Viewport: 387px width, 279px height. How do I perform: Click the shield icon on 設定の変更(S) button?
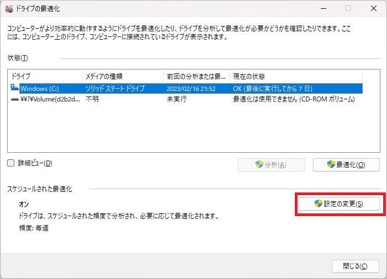click(x=319, y=203)
